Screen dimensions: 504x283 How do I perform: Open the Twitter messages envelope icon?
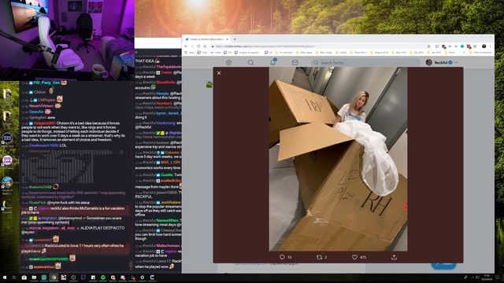(x=295, y=63)
